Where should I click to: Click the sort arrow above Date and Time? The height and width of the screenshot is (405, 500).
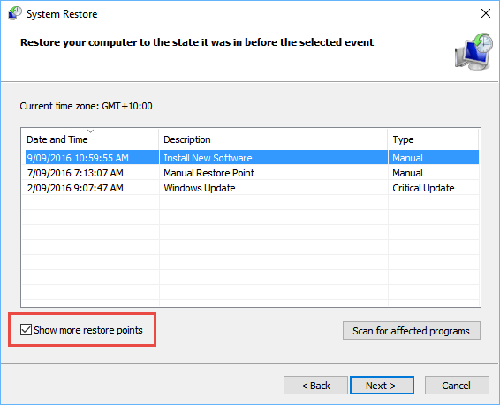click(x=91, y=131)
